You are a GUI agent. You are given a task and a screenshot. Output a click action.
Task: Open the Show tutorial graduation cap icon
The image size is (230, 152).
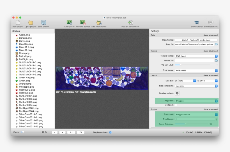[x=197, y=22]
